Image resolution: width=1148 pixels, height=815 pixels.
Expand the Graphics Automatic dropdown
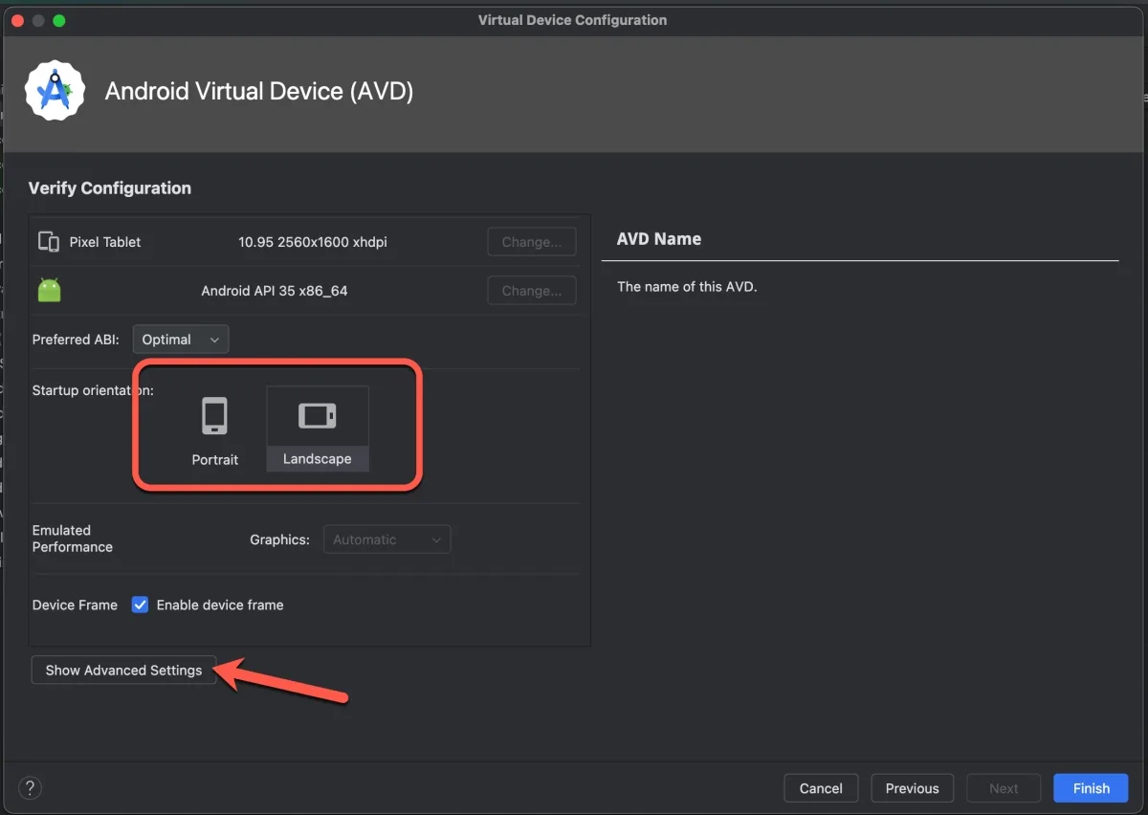(x=386, y=540)
